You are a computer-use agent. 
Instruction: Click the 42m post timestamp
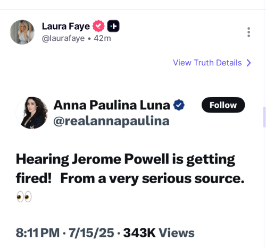click(x=103, y=38)
